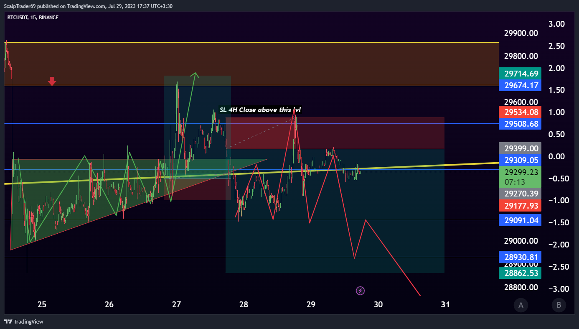Click the BTCUSDT, 15, BINANCE symbol label
Image resolution: width=579 pixels, height=329 pixels.
[x=33, y=18]
